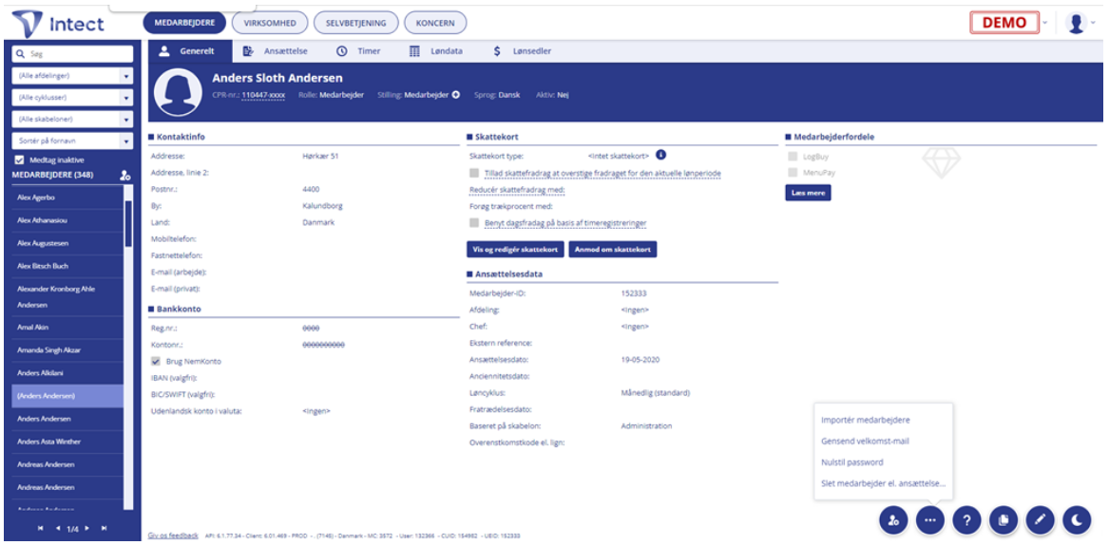Open the Lønsedler tab

point(522,51)
